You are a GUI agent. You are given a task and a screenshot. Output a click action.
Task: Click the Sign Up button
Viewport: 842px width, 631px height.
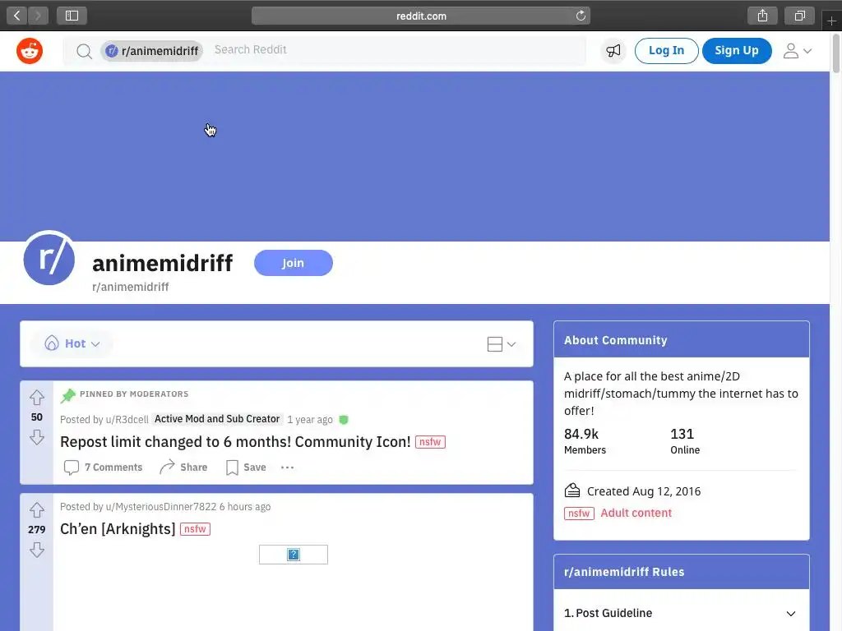[737, 51]
